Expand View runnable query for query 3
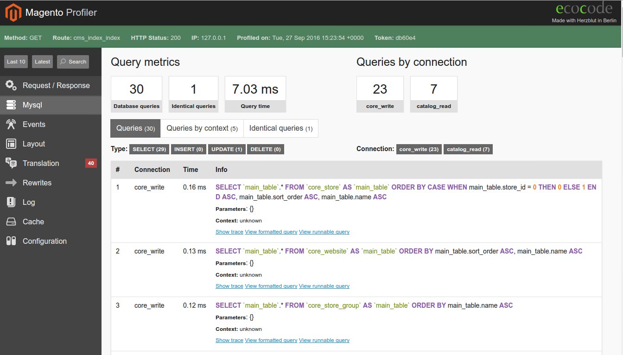This screenshot has height=355, width=623. pyautogui.click(x=324, y=340)
